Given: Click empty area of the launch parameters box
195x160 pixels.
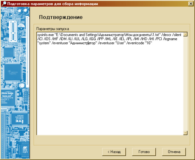Looking at the screenshot, I should coord(110,90).
